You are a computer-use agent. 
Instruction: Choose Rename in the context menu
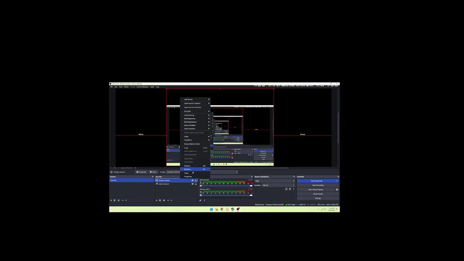195,169
